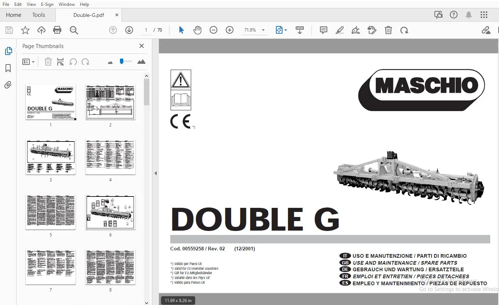Open the Help menu
The width and height of the screenshot is (499, 305).
pos(85,4)
